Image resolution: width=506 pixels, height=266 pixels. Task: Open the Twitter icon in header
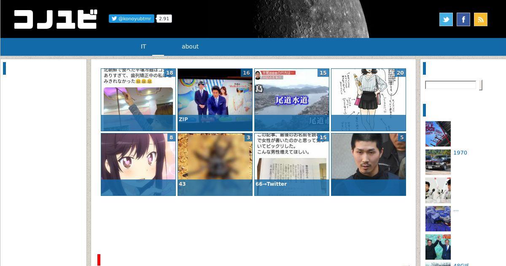446,19
